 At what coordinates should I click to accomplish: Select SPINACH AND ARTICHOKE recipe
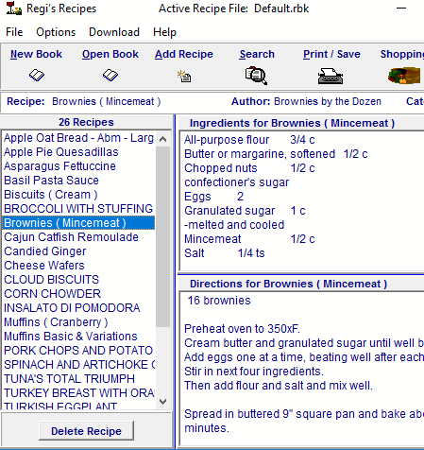78,365
